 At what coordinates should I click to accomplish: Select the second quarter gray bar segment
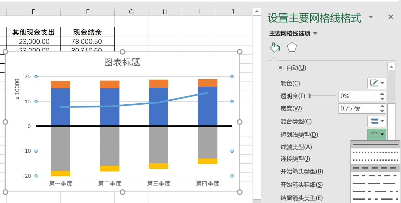110,146
